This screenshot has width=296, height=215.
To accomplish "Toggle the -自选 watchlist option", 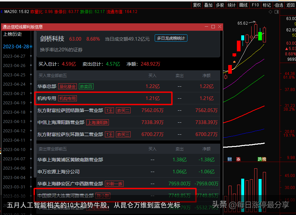I will coord(278,5).
